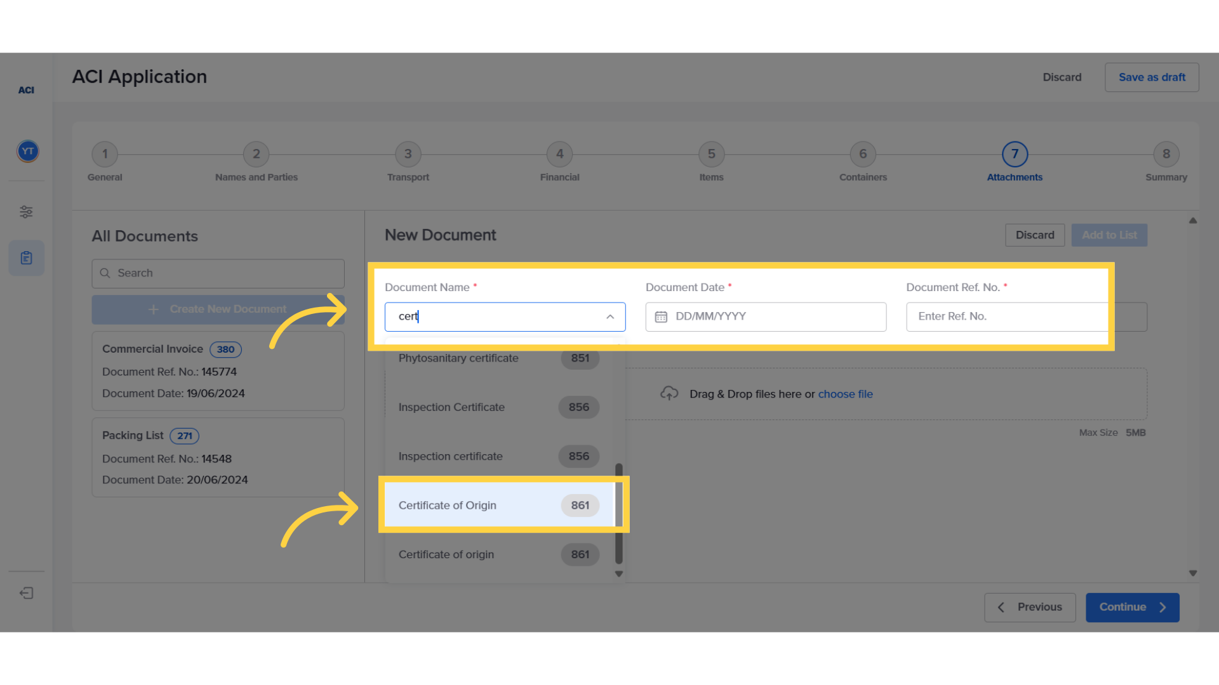
Task: Click the choose file link
Action: coord(845,394)
